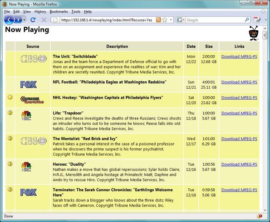Viewport: 270px width, 222px height.
Task: Open the View menu
Action: pyautogui.click(x=27, y=11)
